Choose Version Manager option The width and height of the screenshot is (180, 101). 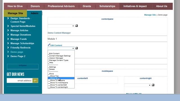point(61,58)
